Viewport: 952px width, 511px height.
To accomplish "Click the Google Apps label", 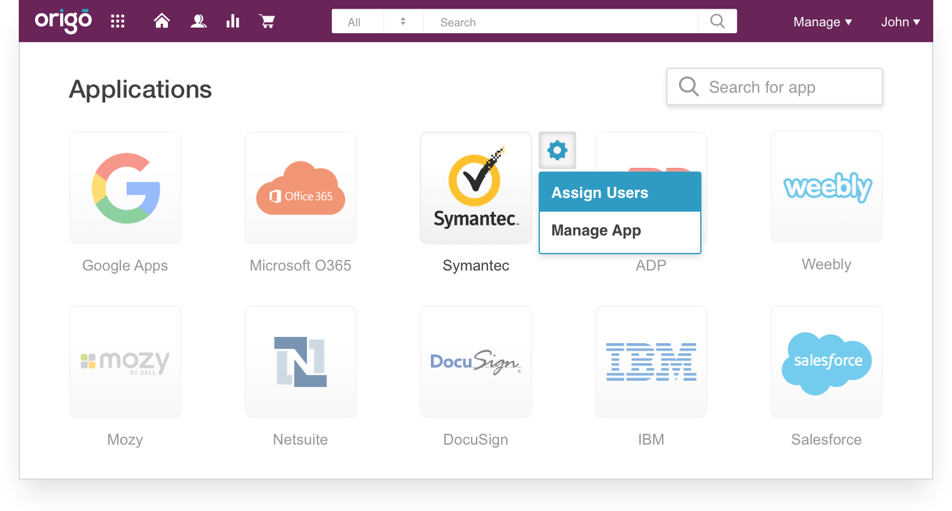I will click(x=125, y=266).
